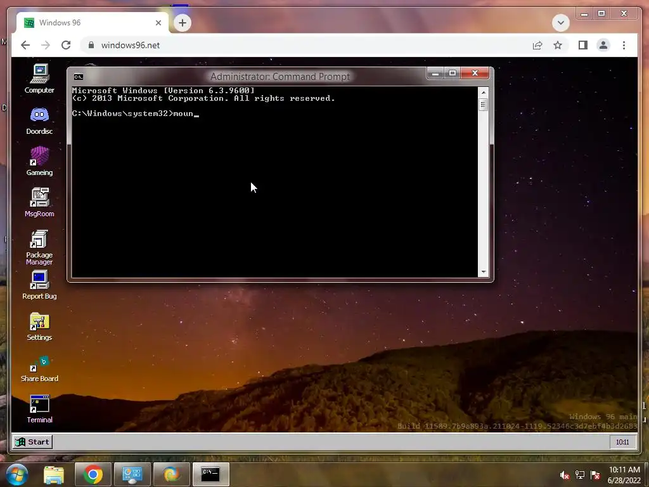
Task: Open the Gameing shortcut icon
Action: (39, 161)
